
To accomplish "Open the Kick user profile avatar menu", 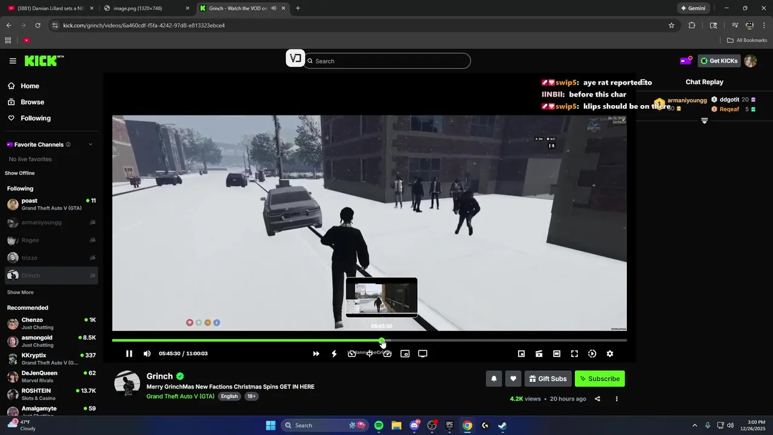I will pos(750,61).
